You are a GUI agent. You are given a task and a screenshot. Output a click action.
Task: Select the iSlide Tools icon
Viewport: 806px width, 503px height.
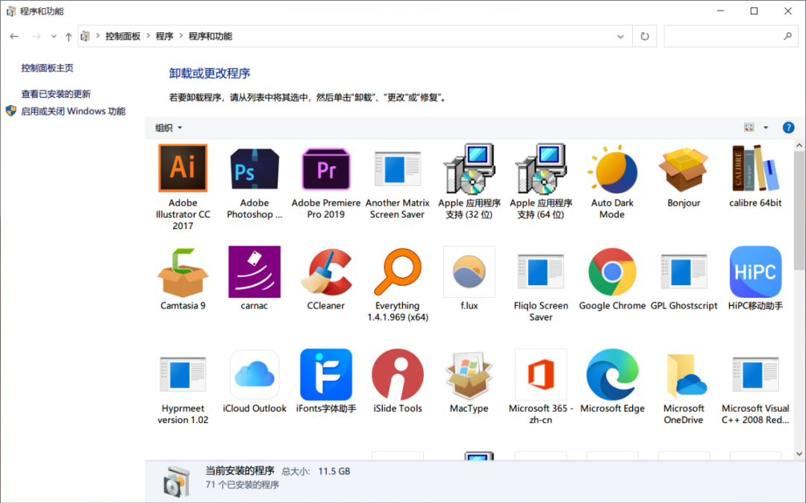click(397, 375)
